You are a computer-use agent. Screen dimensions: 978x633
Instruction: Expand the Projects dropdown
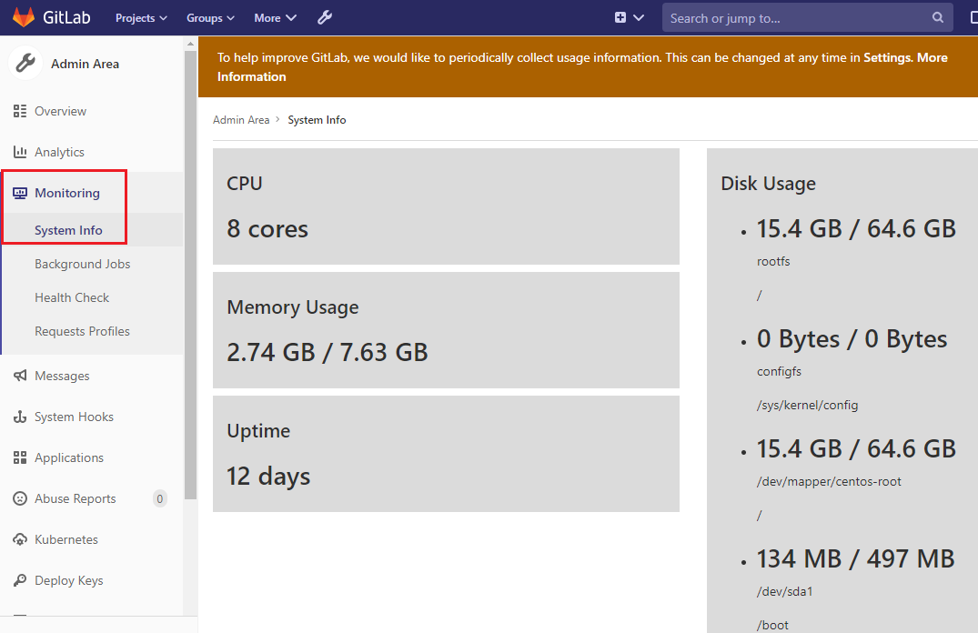tap(141, 18)
